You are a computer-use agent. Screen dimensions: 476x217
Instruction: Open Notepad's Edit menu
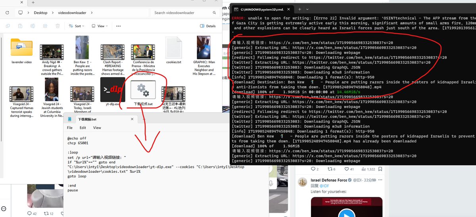pyautogui.click(x=83, y=128)
